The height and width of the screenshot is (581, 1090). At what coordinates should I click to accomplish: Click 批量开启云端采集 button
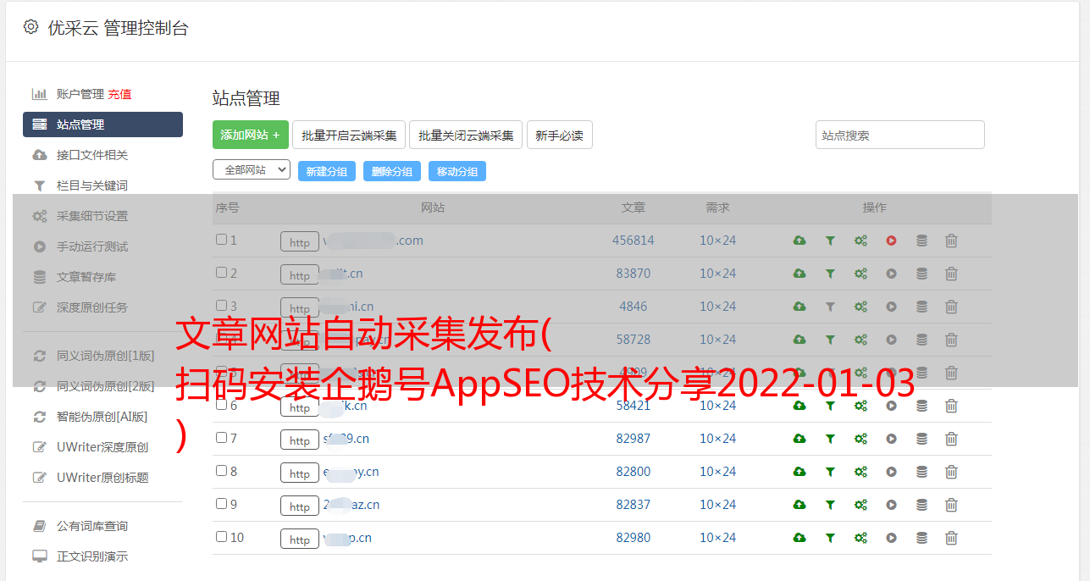(349, 135)
